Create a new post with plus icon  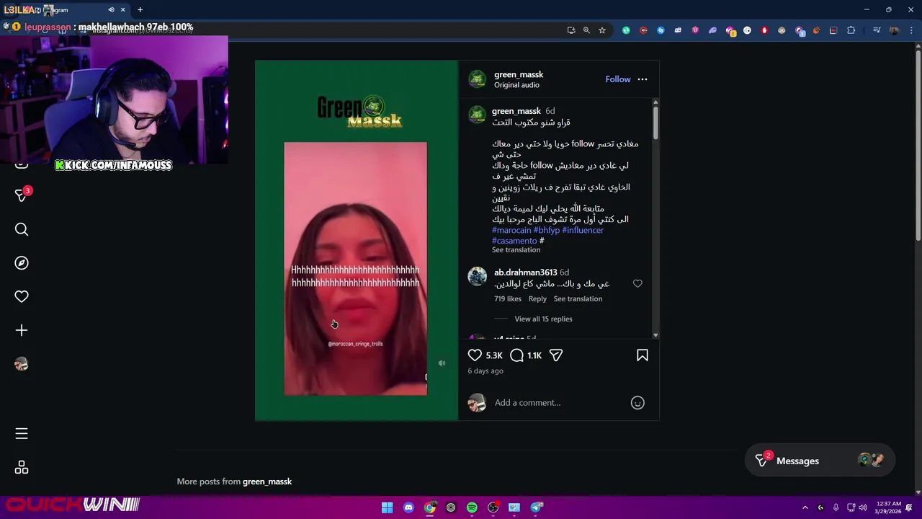coord(22,330)
